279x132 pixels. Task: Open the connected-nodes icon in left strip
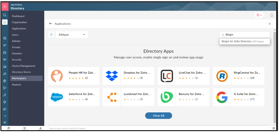point(5,88)
